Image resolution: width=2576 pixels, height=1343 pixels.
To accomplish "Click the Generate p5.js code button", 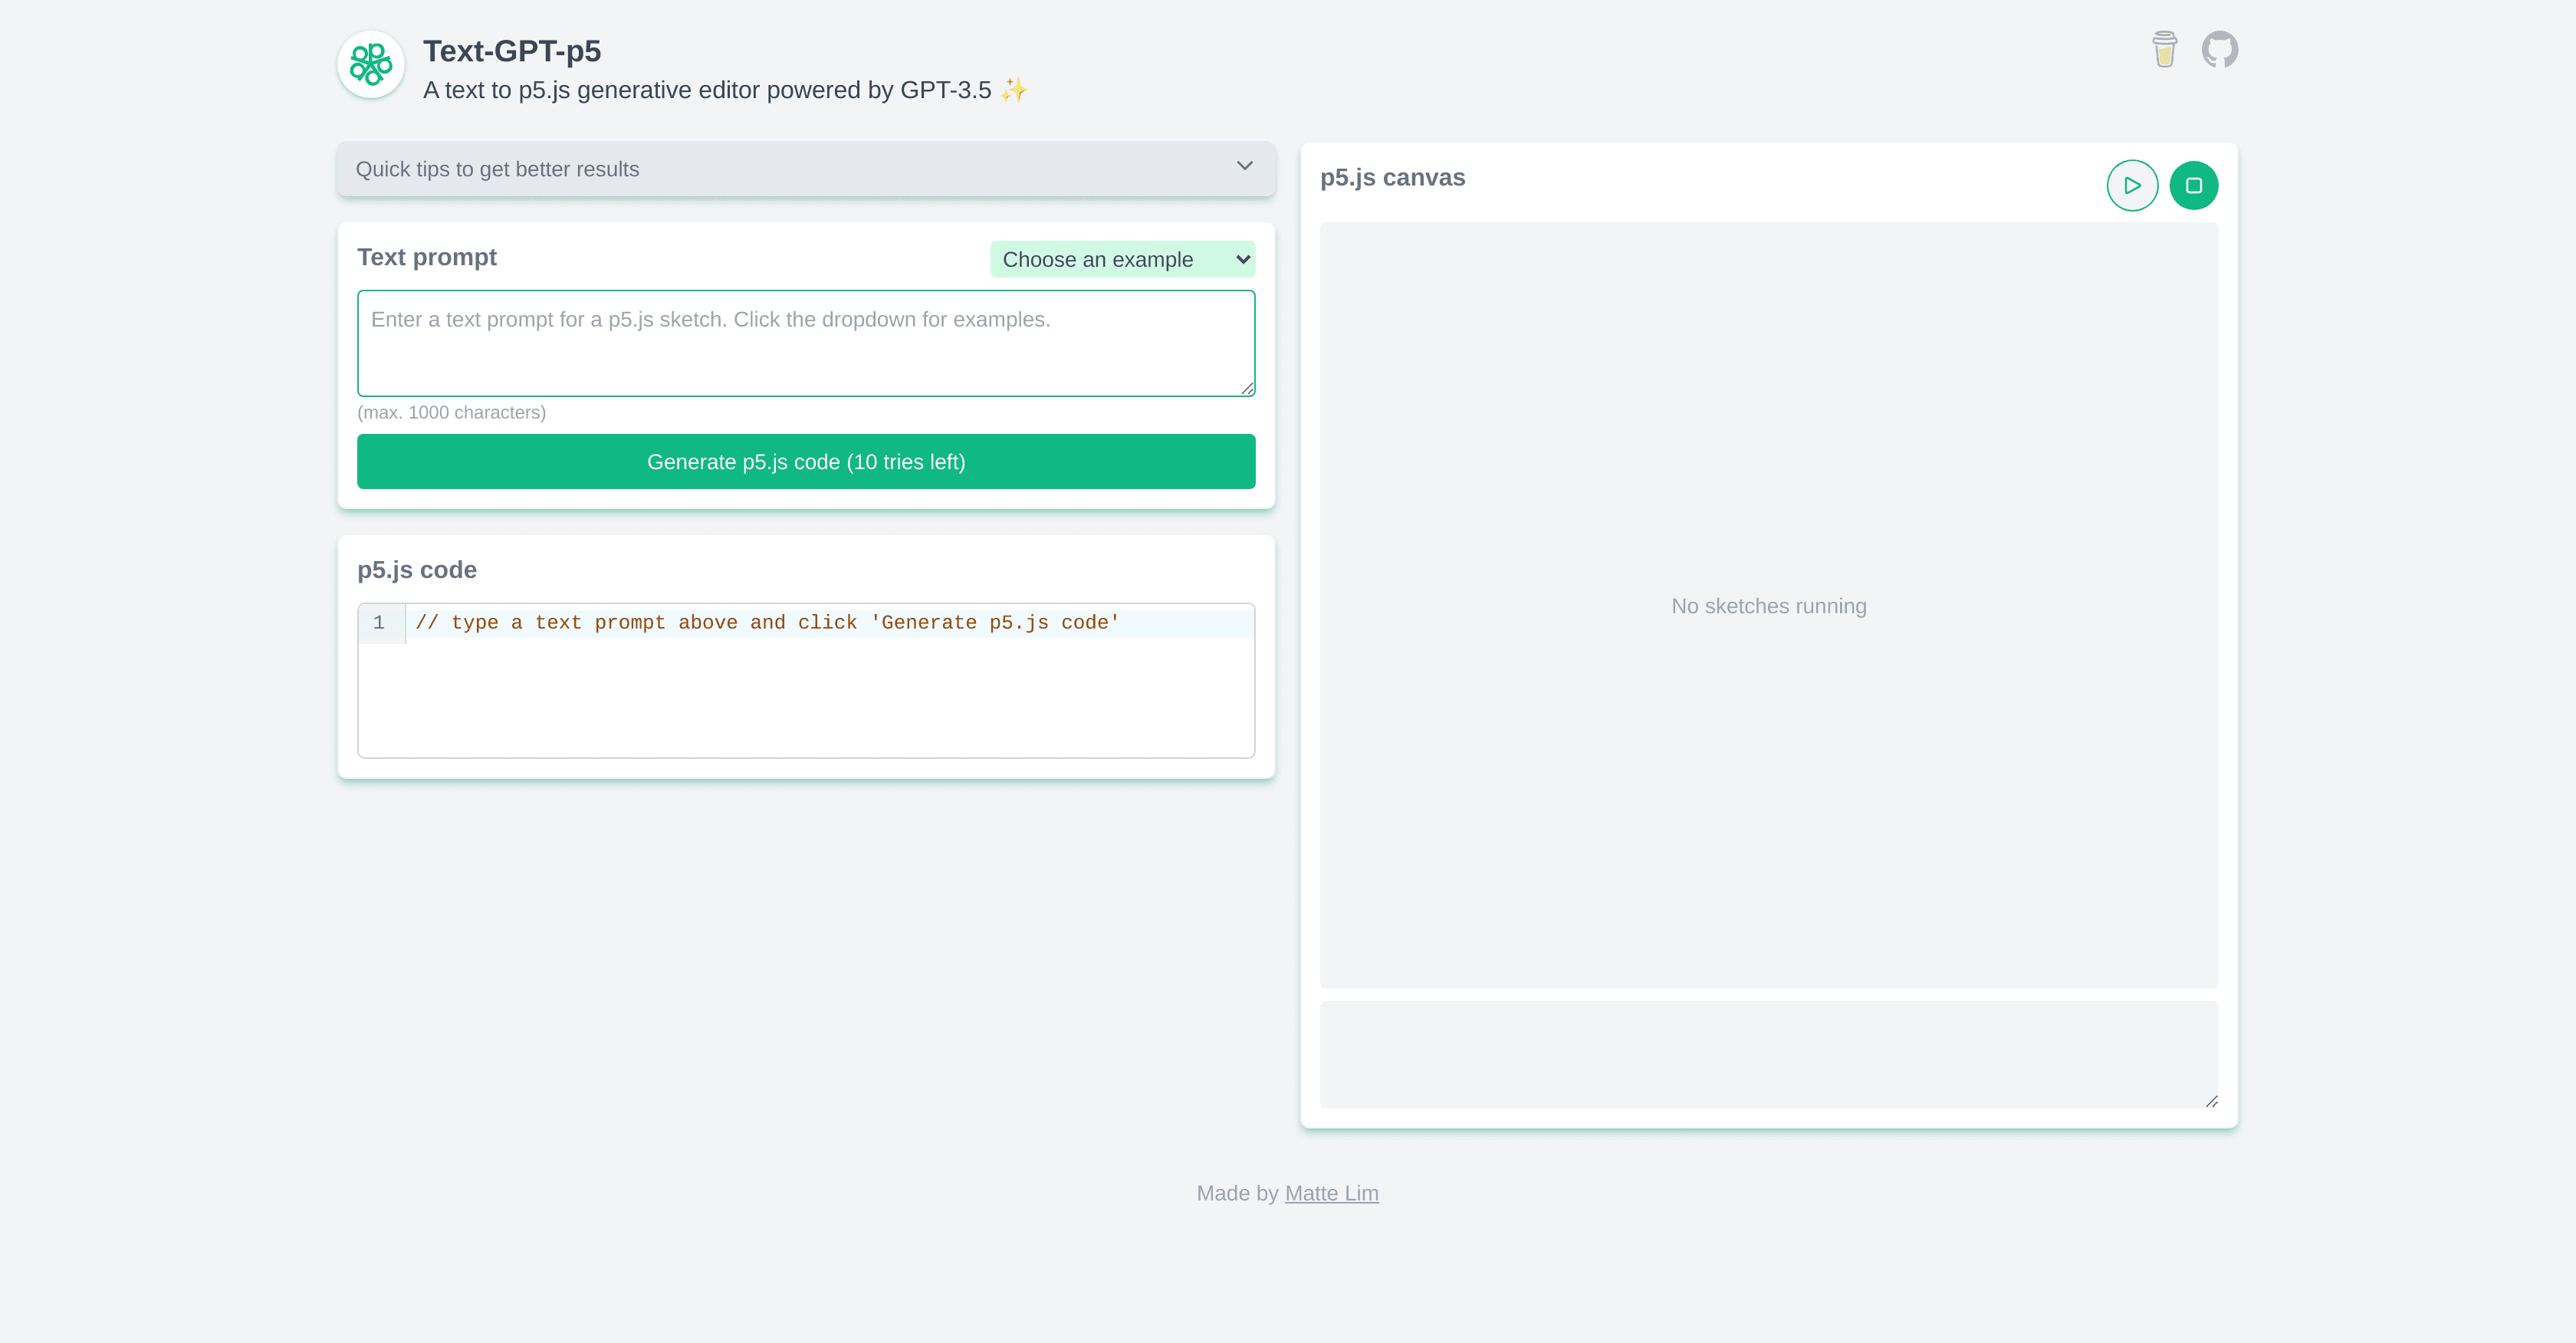I will click(x=805, y=461).
